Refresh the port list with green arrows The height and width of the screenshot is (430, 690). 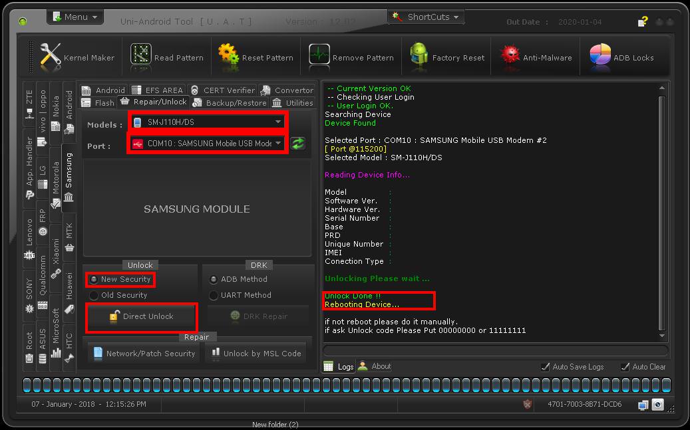[x=298, y=144]
